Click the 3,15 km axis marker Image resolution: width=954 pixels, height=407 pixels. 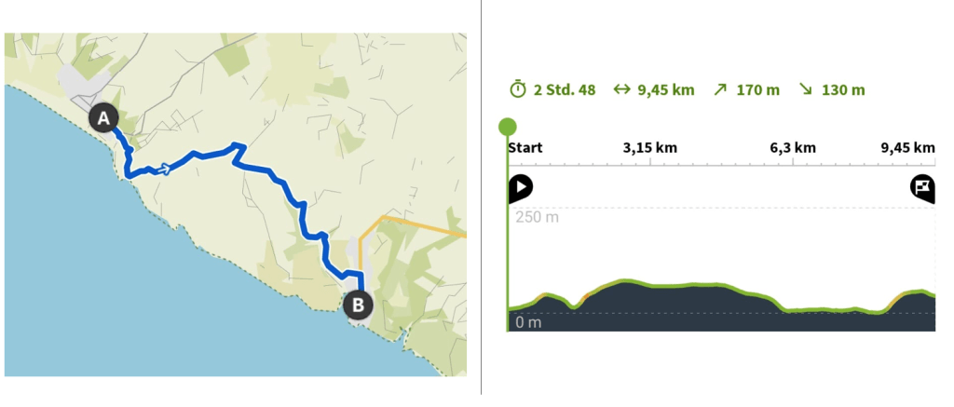pyautogui.click(x=649, y=147)
